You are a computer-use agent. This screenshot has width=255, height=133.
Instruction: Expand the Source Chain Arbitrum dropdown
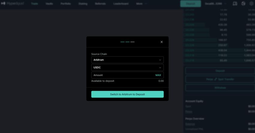click(127, 60)
